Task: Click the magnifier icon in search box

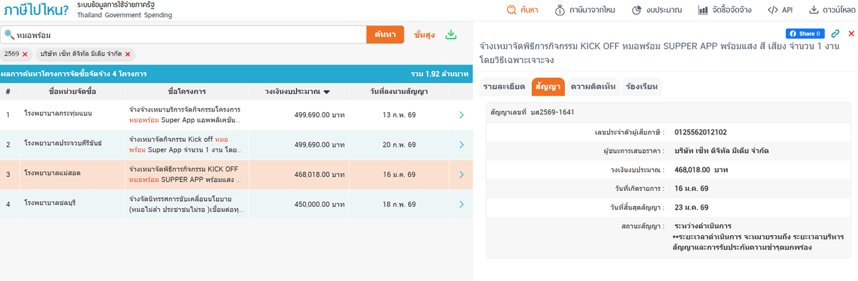Action: (9, 34)
